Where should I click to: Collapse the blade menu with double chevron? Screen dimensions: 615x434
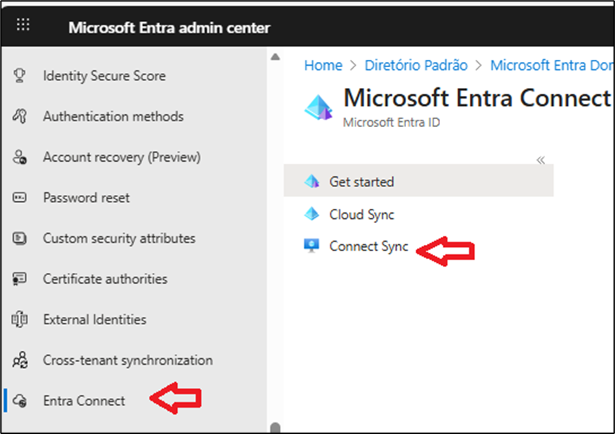click(x=541, y=160)
